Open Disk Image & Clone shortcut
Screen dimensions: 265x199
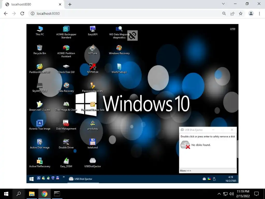tap(66, 106)
